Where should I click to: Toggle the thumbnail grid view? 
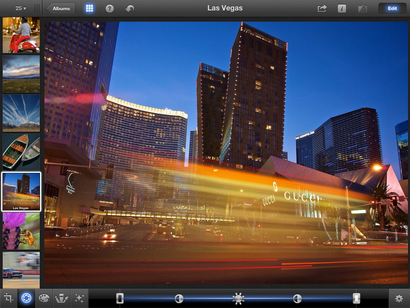(89, 8)
